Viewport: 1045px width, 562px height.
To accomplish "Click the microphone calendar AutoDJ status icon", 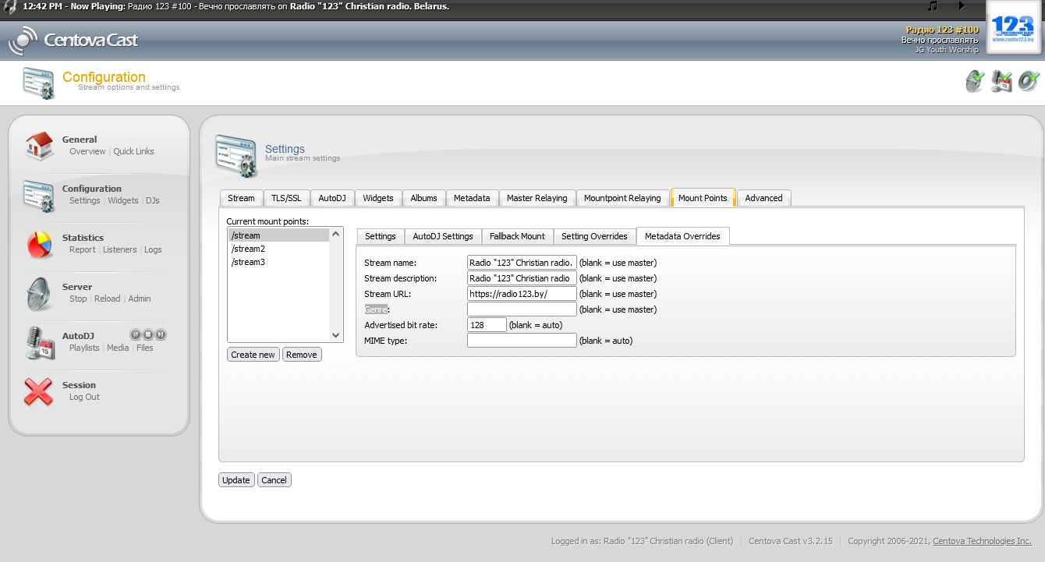I will [x=1001, y=81].
